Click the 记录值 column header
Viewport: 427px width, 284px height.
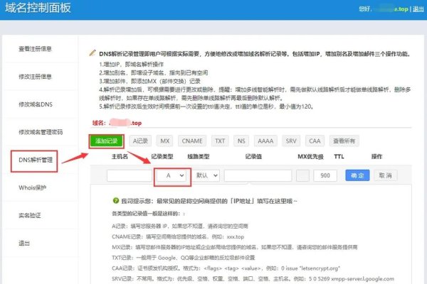(x=253, y=156)
